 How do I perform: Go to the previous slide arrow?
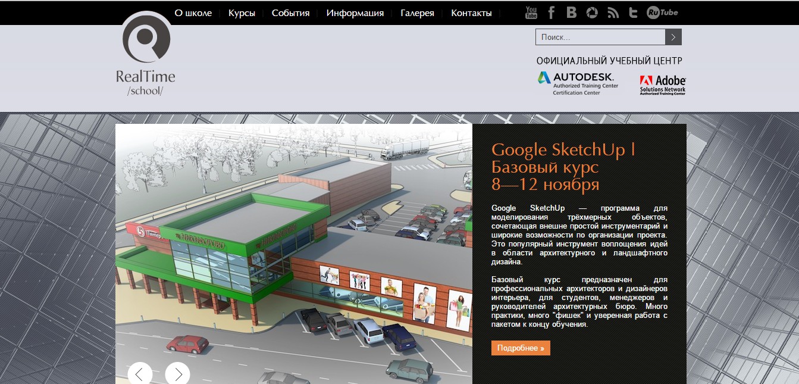140,373
